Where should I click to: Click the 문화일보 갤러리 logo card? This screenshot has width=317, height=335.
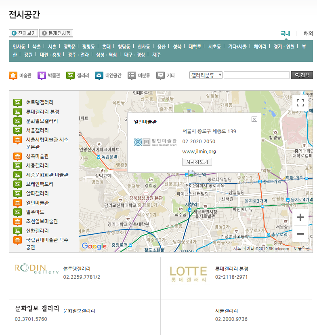(x=37, y=308)
